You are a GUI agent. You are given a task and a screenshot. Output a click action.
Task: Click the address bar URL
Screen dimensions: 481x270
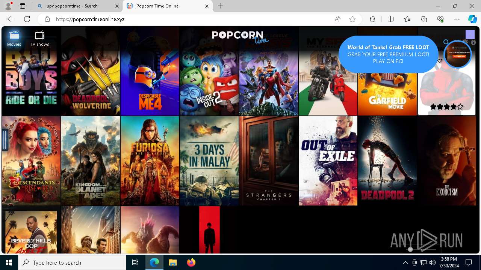point(90,19)
